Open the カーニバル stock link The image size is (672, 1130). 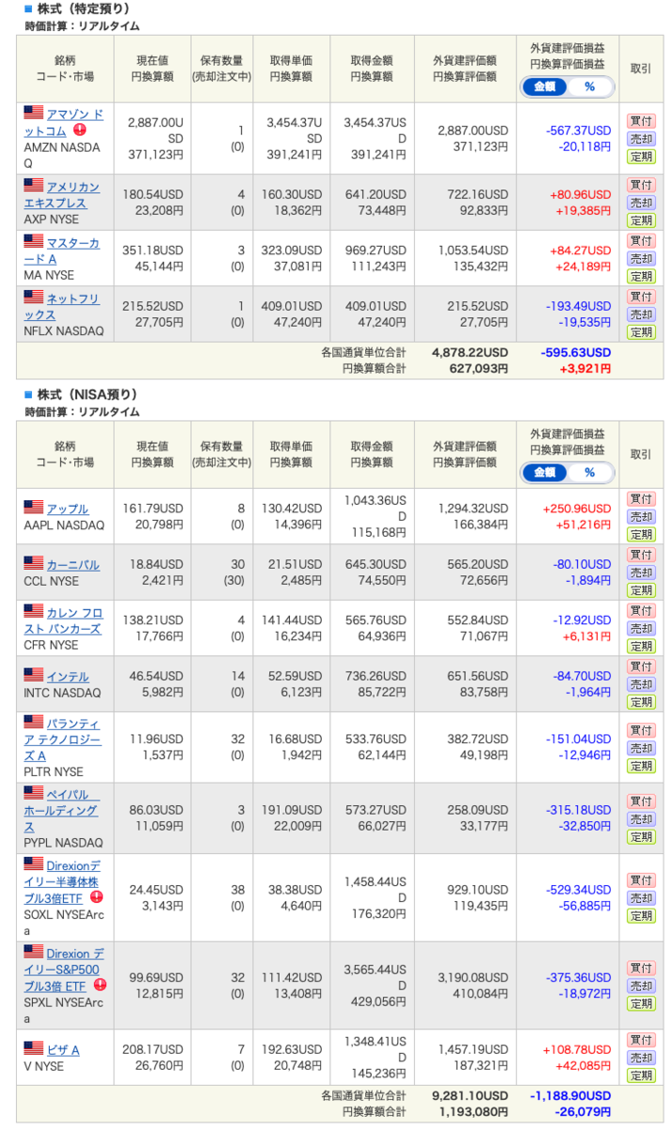coord(73,564)
